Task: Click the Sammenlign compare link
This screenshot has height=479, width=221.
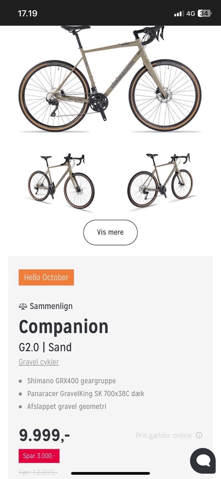Action: tap(51, 306)
